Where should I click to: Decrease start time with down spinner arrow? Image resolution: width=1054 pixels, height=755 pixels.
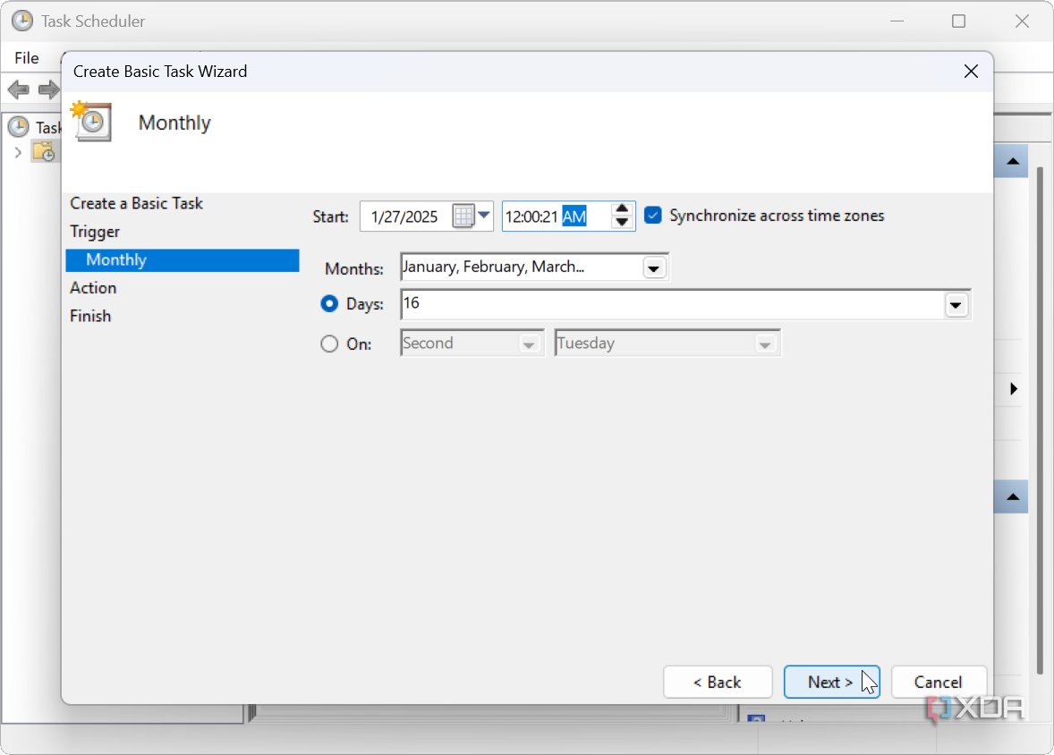[x=622, y=223]
